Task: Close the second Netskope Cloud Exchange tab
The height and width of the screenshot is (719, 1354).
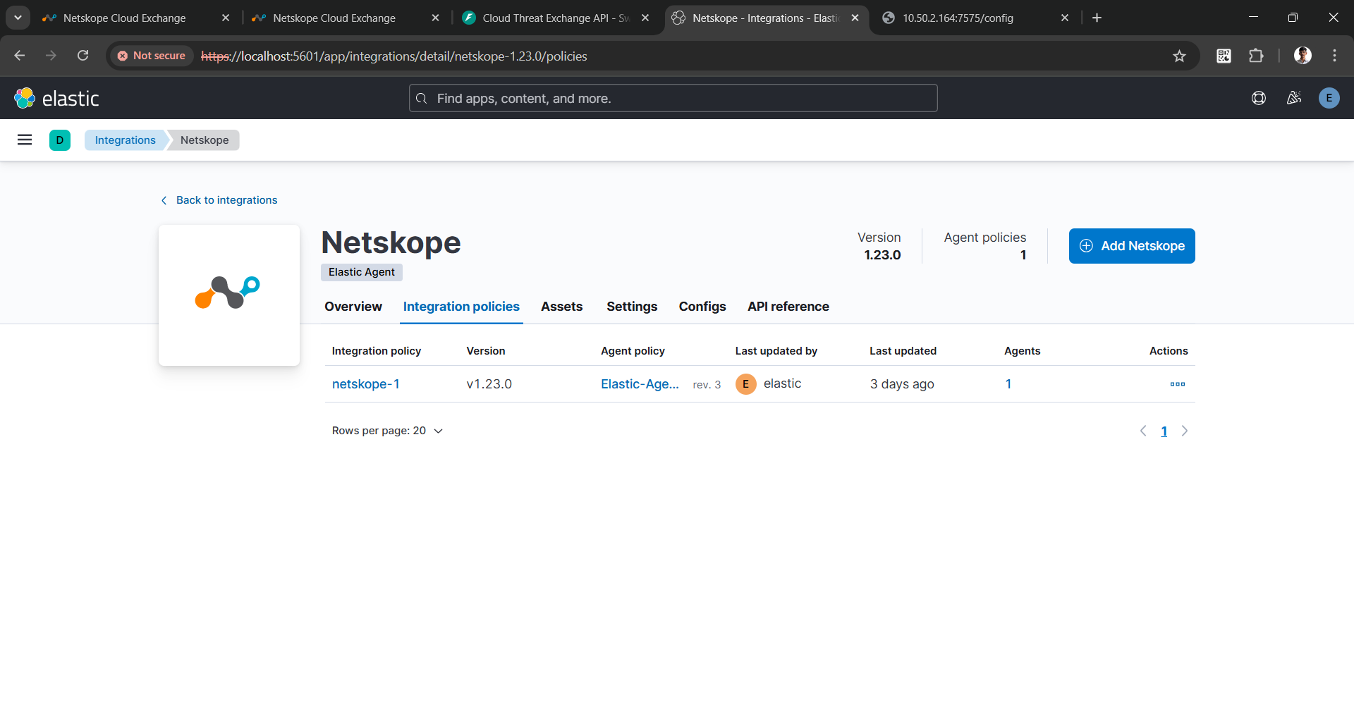Action: click(x=435, y=18)
